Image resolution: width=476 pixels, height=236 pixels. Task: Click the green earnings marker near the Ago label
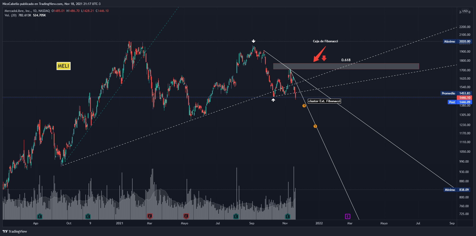click(40, 216)
